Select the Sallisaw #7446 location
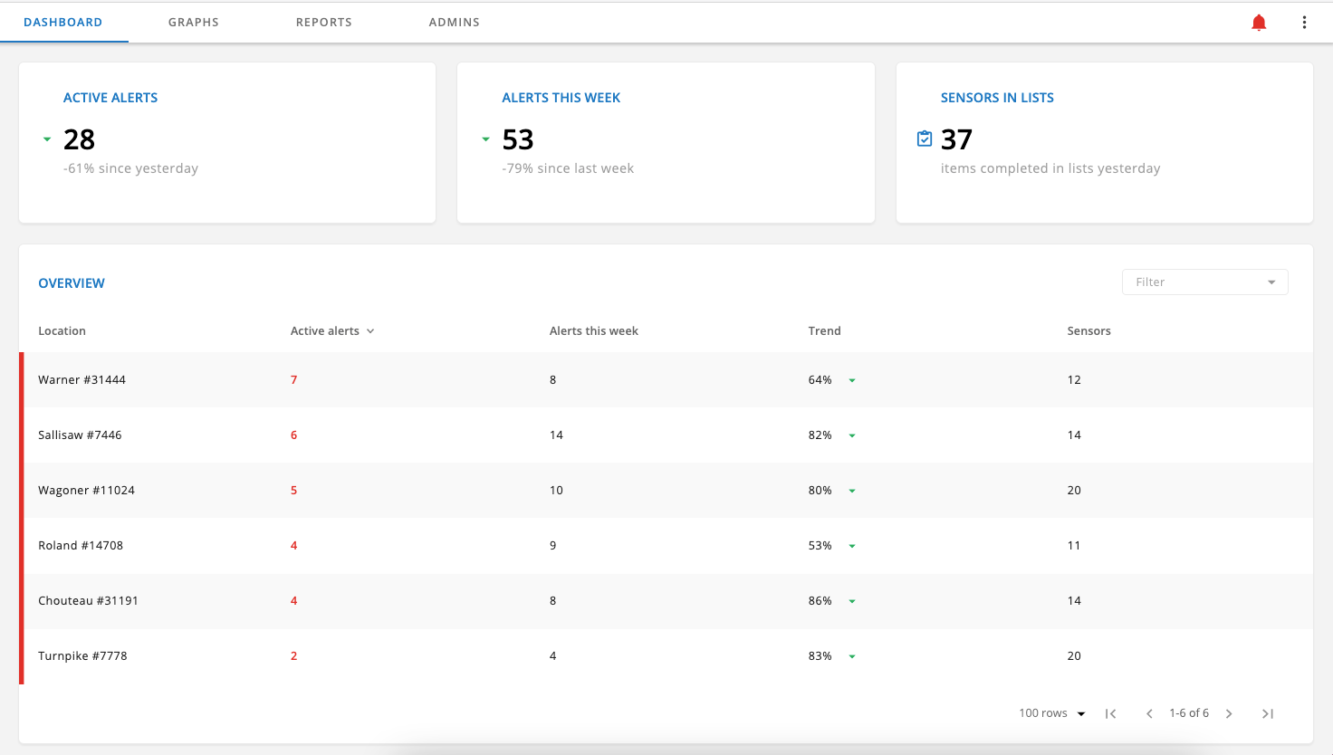The height and width of the screenshot is (755, 1333). click(80, 435)
